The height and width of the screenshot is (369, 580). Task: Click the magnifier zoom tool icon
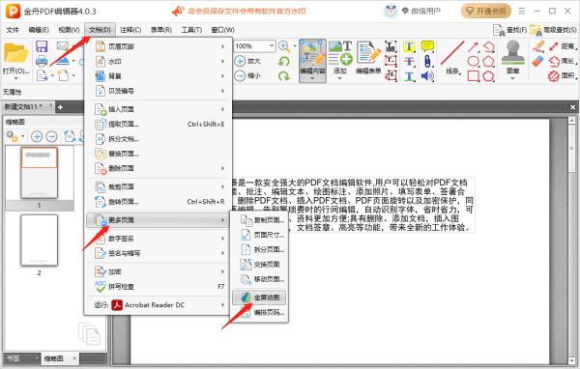[x=284, y=46]
